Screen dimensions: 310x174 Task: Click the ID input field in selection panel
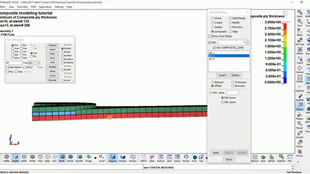click(15, 63)
